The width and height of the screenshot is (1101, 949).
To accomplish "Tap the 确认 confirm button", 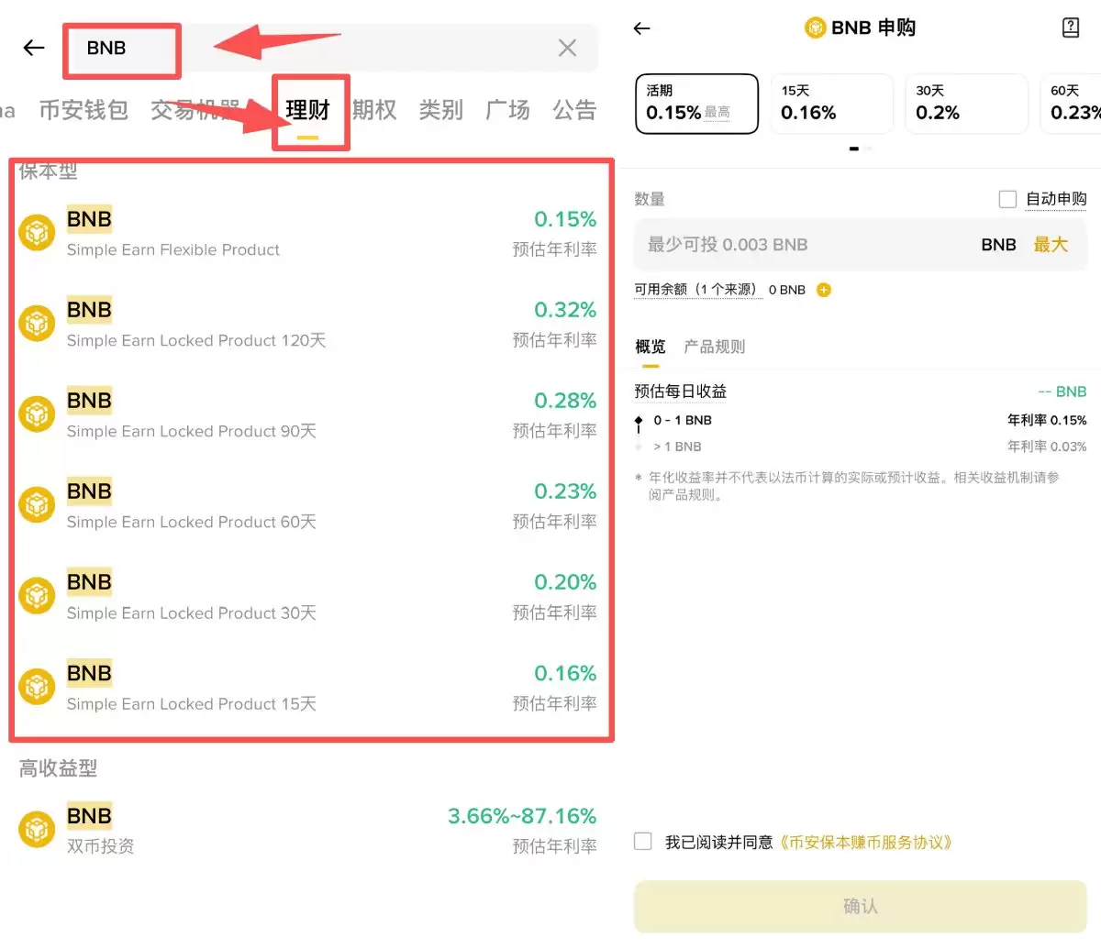I will 859,906.
